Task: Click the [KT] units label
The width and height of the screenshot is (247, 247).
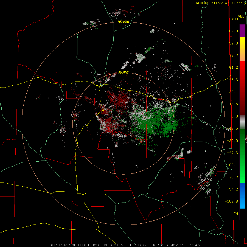Action: pos(234,19)
